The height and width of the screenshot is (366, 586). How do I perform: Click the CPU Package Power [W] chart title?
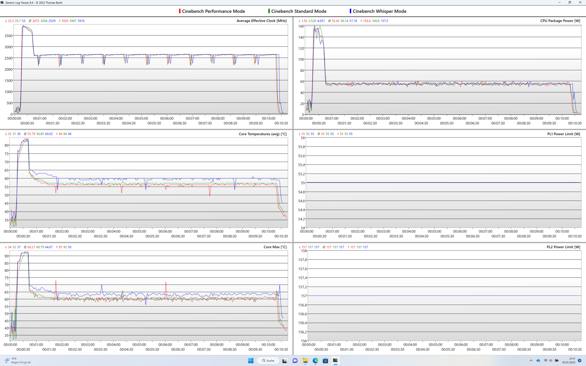click(560, 21)
